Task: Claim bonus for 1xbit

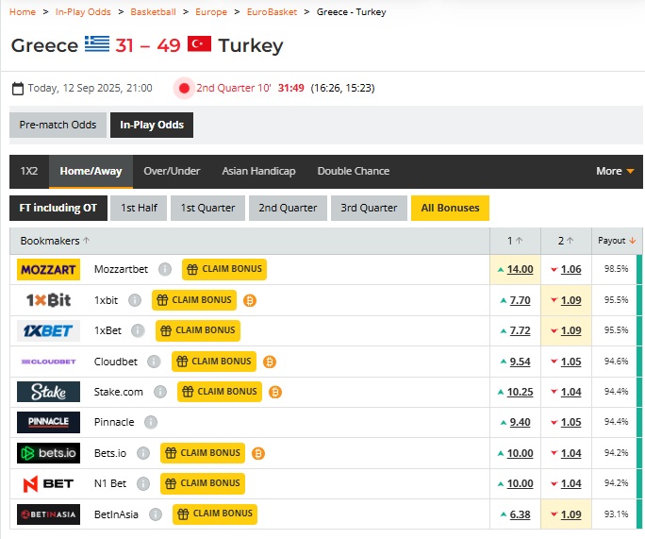Action: coord(194,300)
